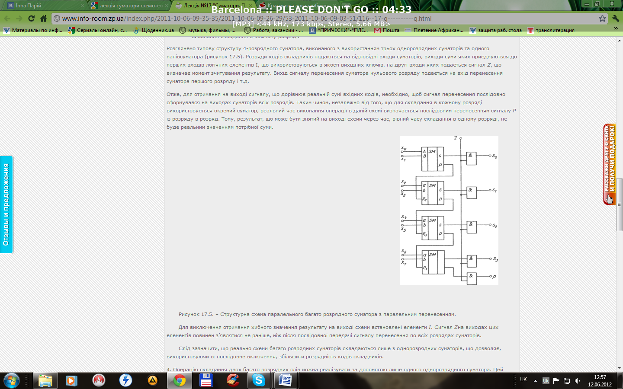Viewport: 623px width, 389px height.
Task: Go to the browser home page icon
Action: (x=43, y=18)
